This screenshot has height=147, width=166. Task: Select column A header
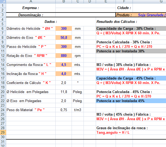click(x=30, y=2)
